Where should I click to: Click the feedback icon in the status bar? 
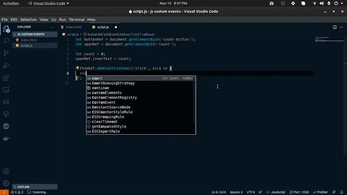point(334,192)
